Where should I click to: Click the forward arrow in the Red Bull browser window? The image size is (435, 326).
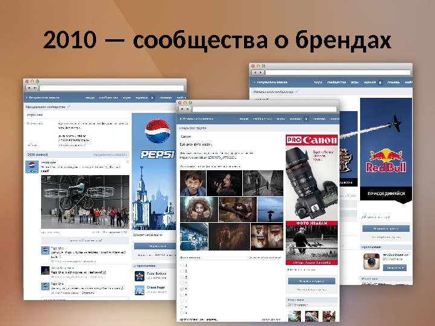[x=261, y=72]
